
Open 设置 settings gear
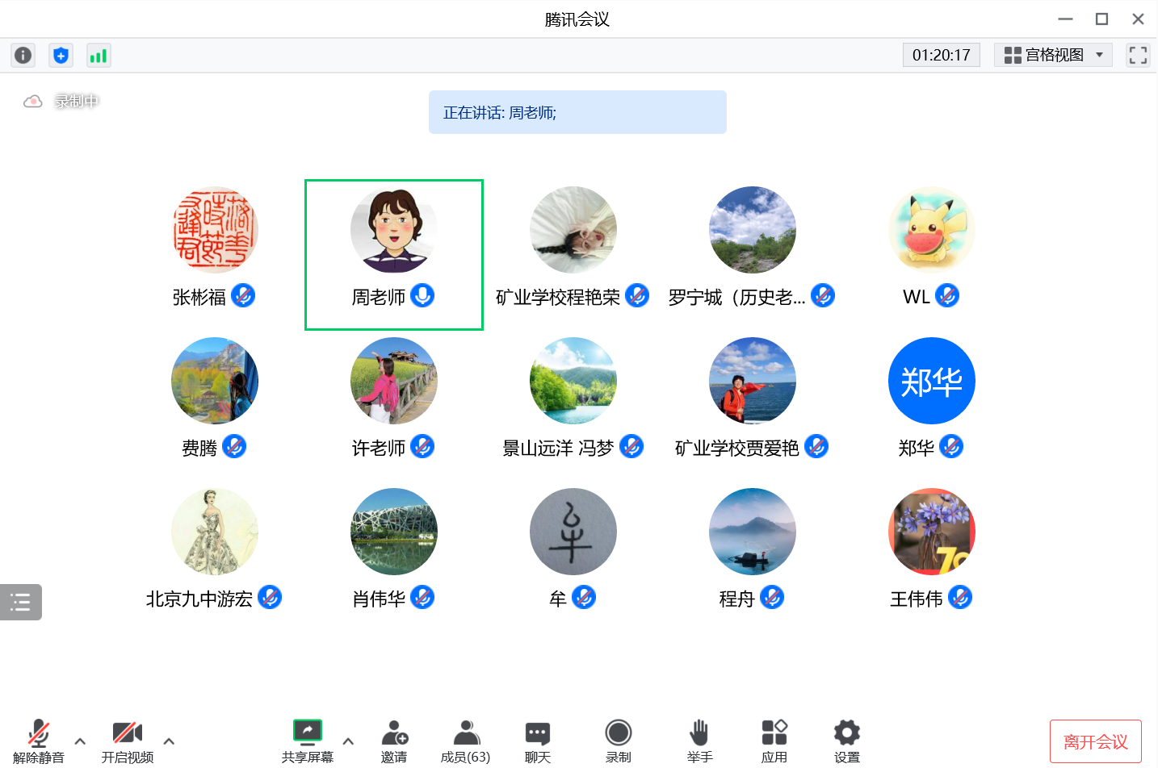point(847,741)
